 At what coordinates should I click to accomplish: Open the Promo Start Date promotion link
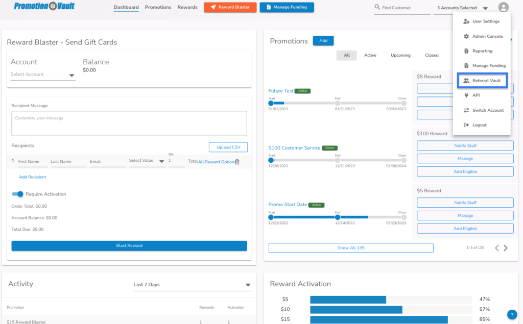coord(288,205)
